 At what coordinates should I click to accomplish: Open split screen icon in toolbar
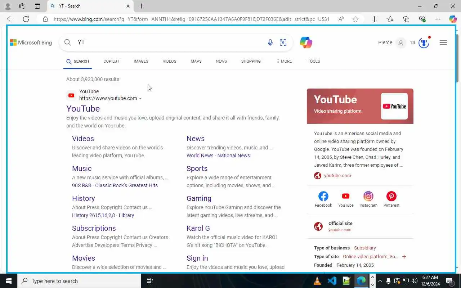coord(374,19)
